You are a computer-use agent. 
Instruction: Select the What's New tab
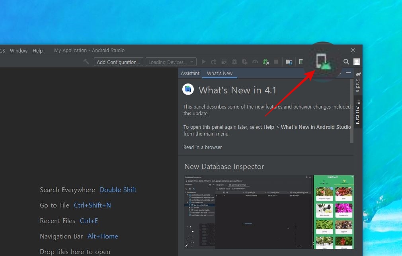[220, 74]
